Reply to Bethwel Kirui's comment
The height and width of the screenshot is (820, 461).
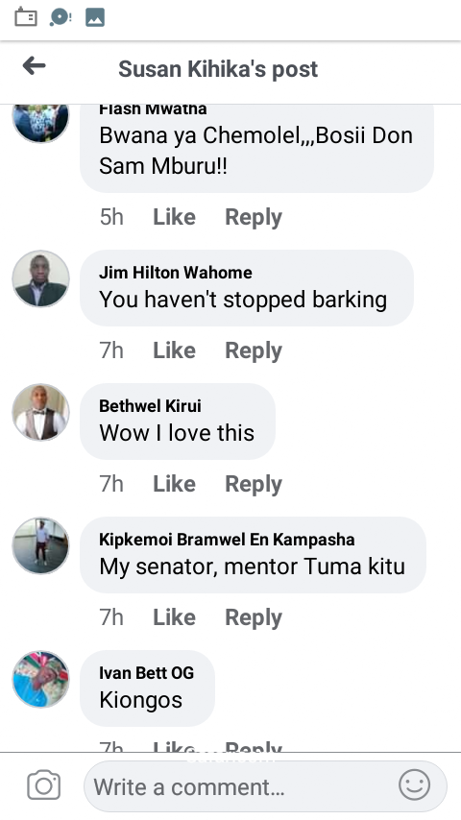coord(254,484)
